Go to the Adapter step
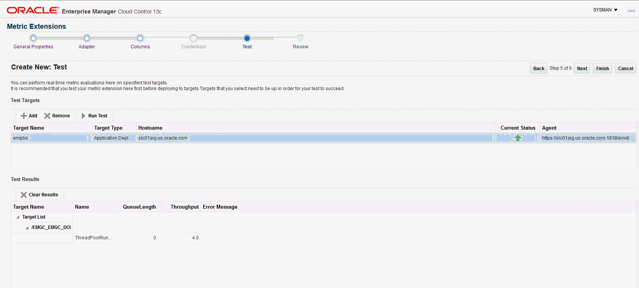639x288 pixels. pos(87,47)
